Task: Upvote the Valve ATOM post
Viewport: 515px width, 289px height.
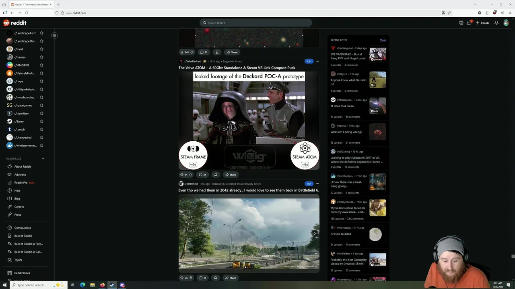Action: point(181,175)
